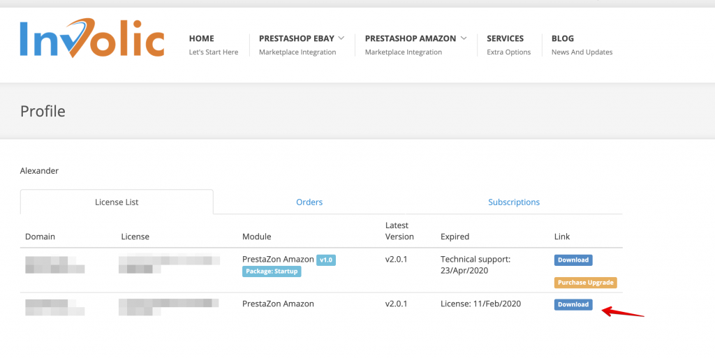Click the Expired column header
Image resolution: width=715 pixels, height=358 pixels.
click(455, 237)
